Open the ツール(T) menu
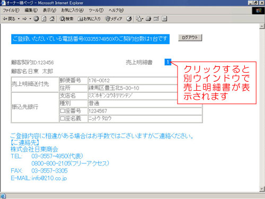Screen dimensions: 265x199 96,10
